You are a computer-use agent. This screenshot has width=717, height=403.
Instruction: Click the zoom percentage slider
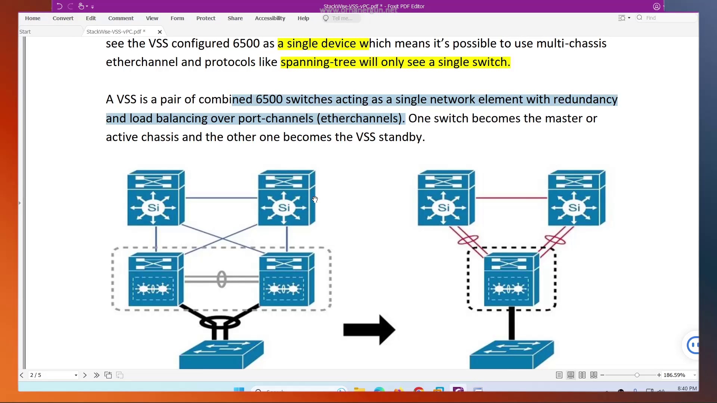point(637,375)
